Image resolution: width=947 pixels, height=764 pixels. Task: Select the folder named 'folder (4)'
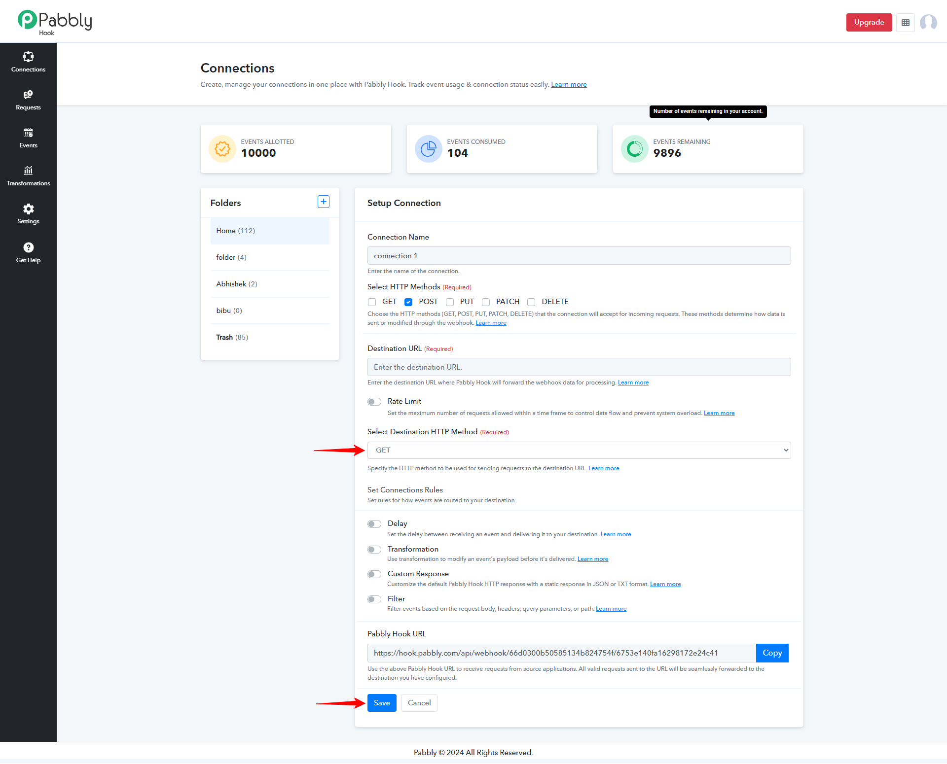point(270,257)
